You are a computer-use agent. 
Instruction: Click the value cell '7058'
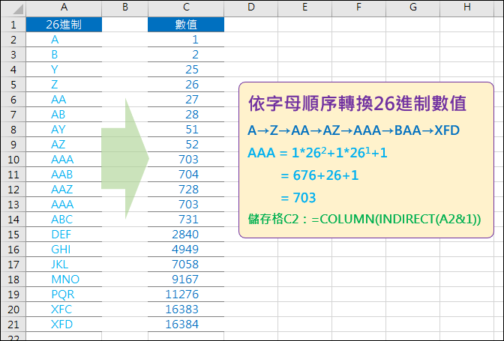(x=186, y=265)
